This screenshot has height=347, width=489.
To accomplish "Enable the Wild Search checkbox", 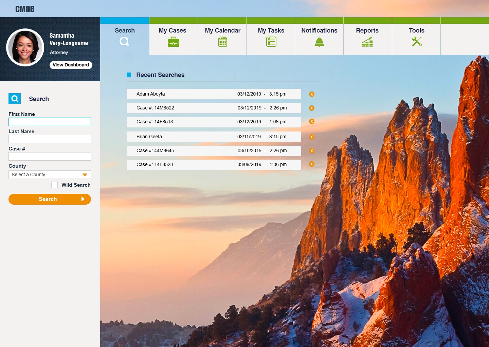I will 54,185.
